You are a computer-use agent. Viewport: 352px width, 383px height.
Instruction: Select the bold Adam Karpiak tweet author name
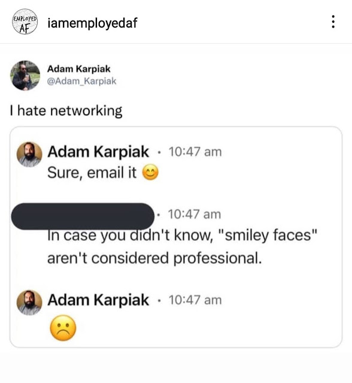coord(78,69)
